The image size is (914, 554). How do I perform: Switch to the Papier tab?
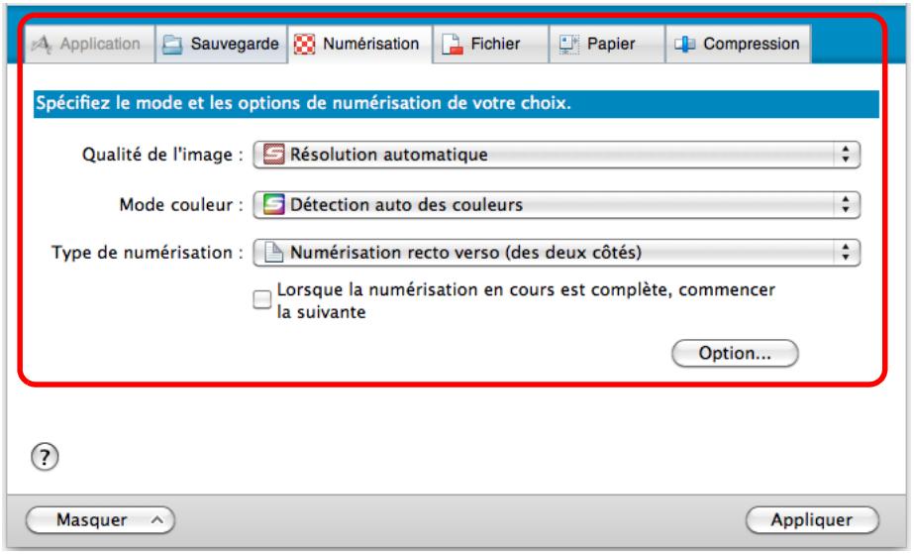607,44
